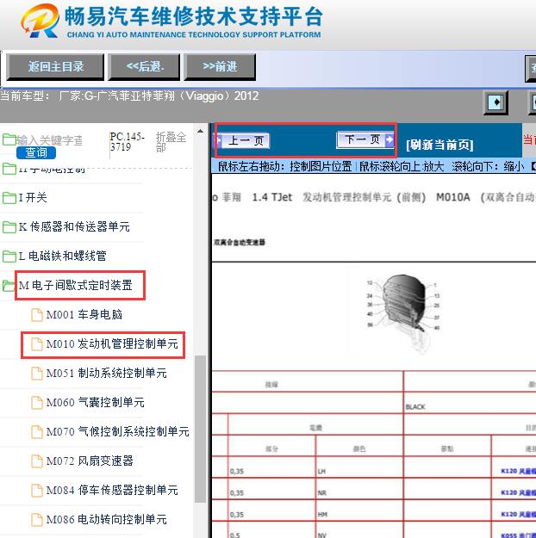
Task: Click document icon of M001 车身电脑
Action: point(37,315)
